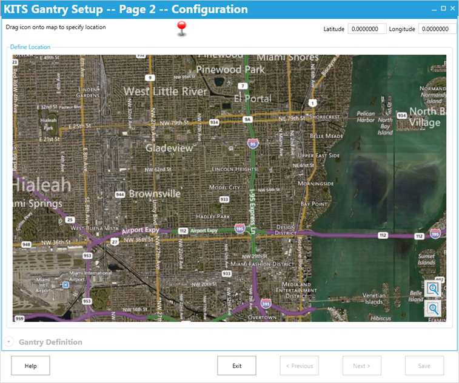This screenshot has width=459, height=383.
Task: Click the Overtown label on map
Action: [x=262, y=317]
